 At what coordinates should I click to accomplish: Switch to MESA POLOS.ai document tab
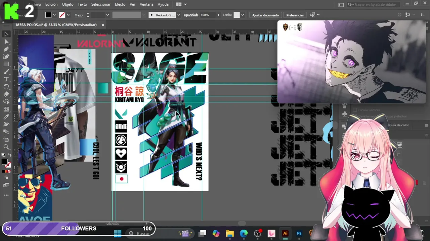56,25
